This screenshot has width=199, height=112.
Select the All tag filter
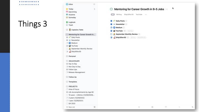113,14
